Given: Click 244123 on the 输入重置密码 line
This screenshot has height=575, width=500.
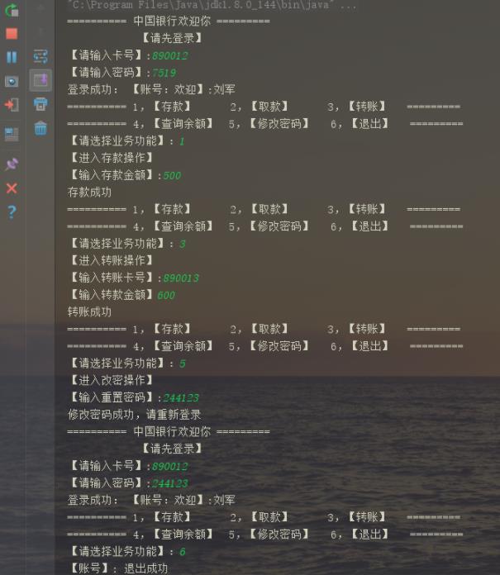Looking at the screenshot, I should 181,397.
